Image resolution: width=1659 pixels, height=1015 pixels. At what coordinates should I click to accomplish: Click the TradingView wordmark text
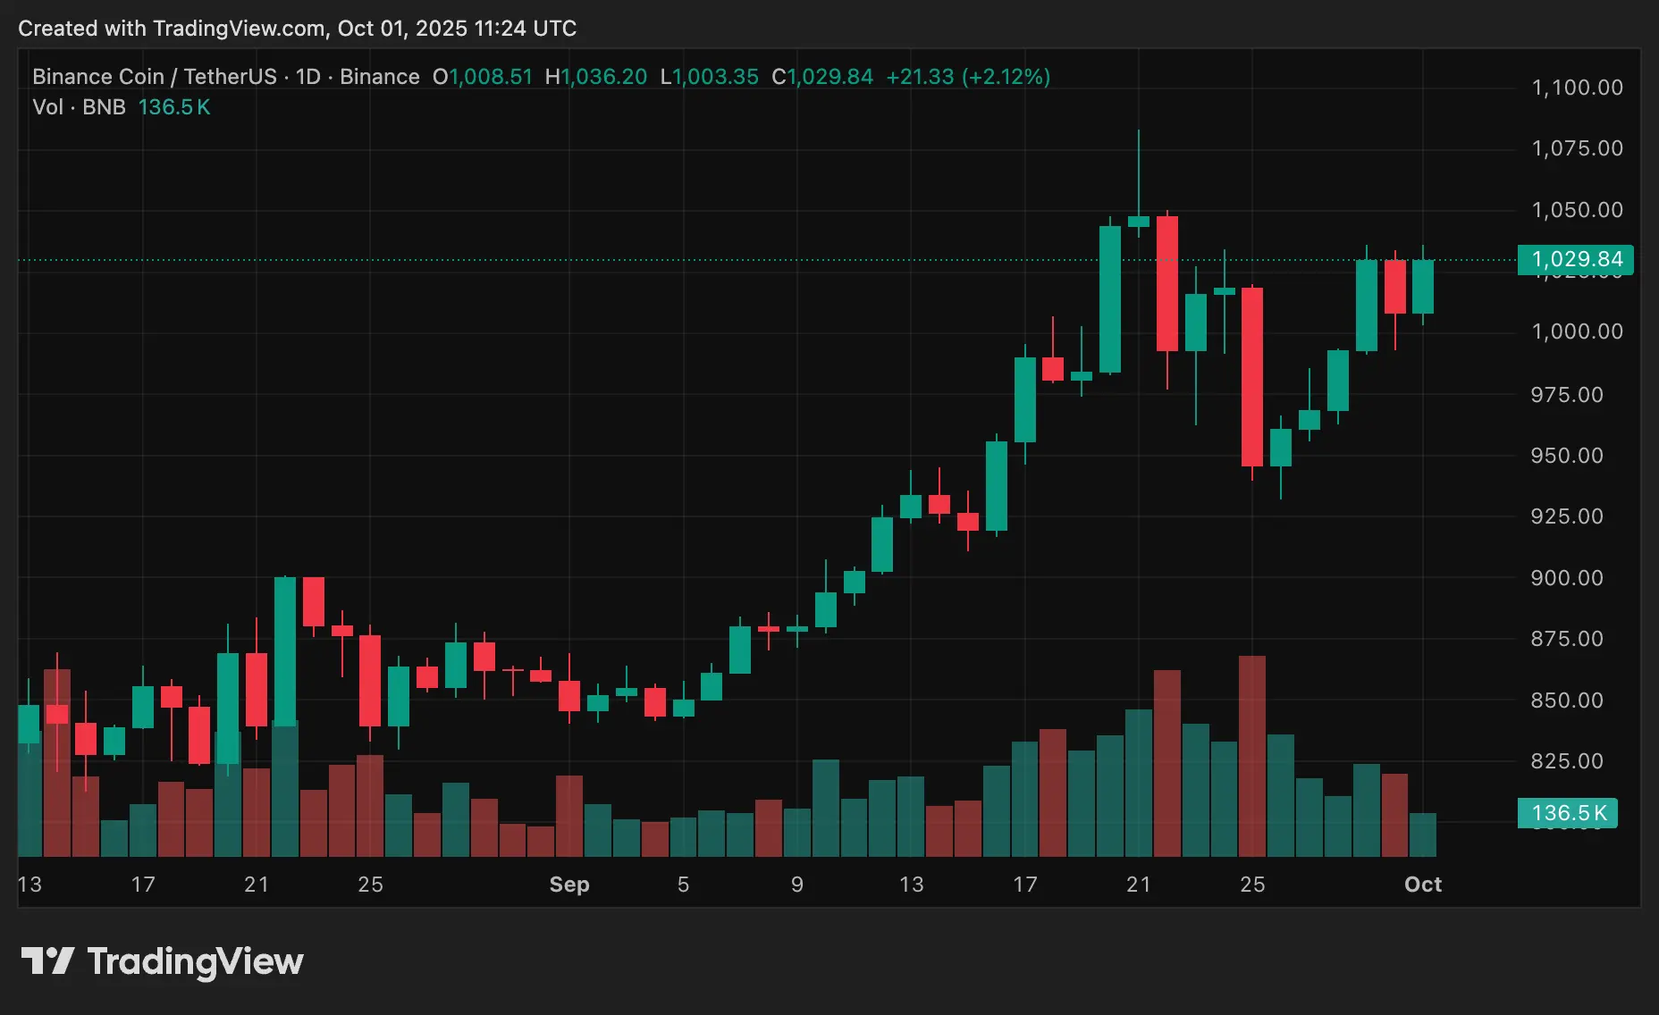click(195, 962)
